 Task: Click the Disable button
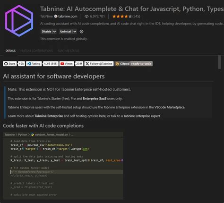[46, 32]
